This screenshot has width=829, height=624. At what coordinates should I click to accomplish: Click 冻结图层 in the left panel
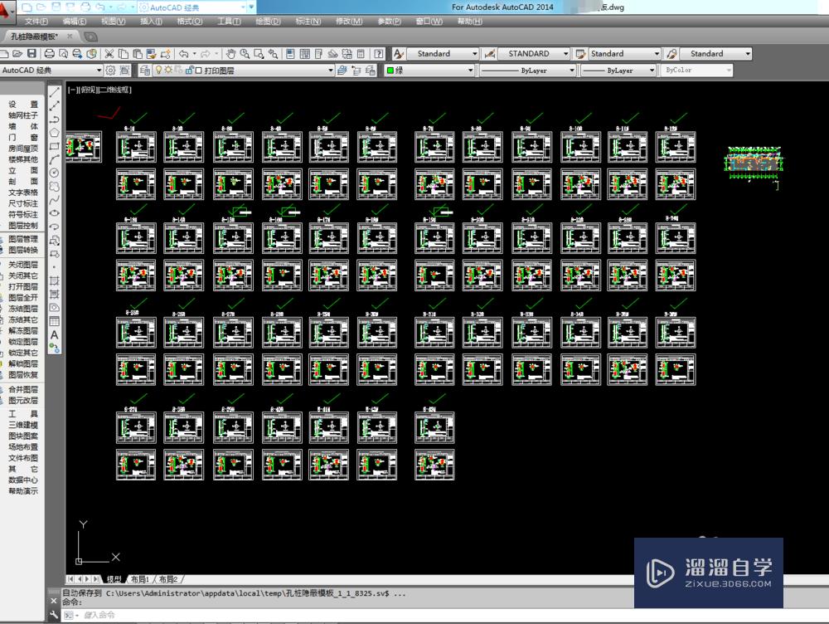click(22, 309)
